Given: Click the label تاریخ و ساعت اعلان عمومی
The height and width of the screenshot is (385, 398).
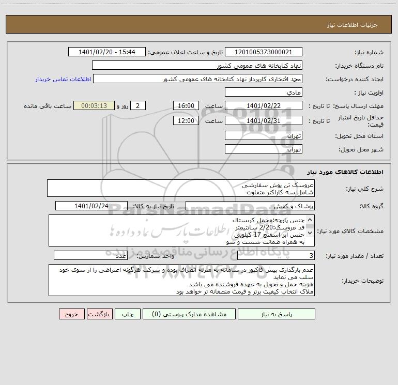Looking at the screenshot, I should tap(186, 52).
